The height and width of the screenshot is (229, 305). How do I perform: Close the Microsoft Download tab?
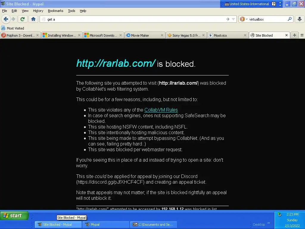click(121, 35)
